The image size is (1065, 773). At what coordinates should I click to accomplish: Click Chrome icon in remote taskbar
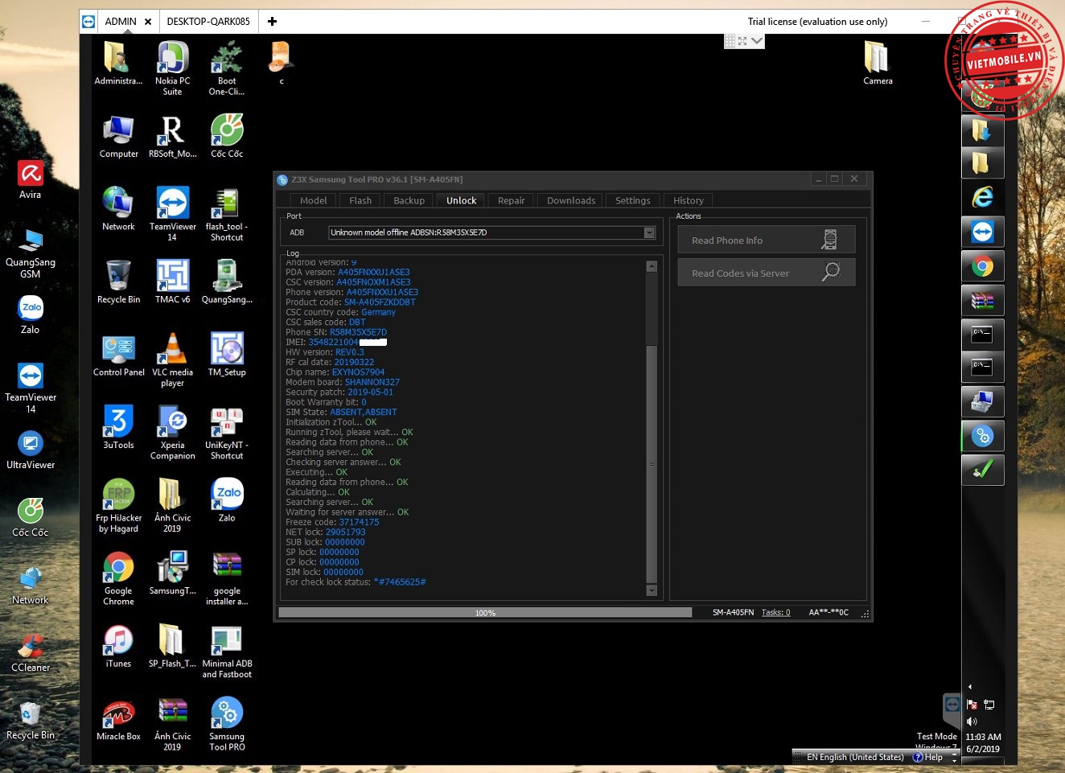(x=982, y=266)
